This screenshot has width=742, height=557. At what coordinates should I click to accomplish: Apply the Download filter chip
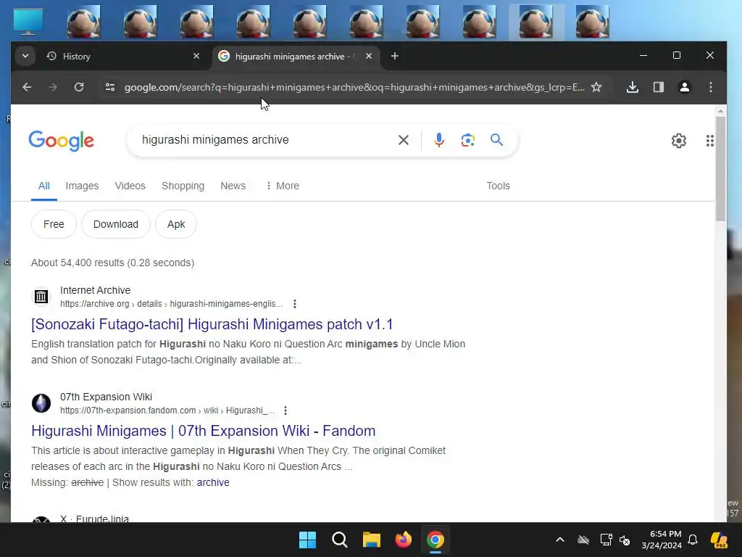click(116, 224)
